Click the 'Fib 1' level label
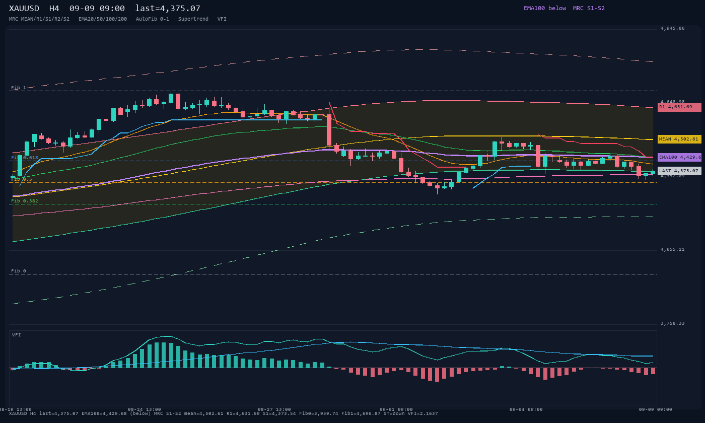The height and width of the screenshot is (423, 705). click(x=19, y=88)
